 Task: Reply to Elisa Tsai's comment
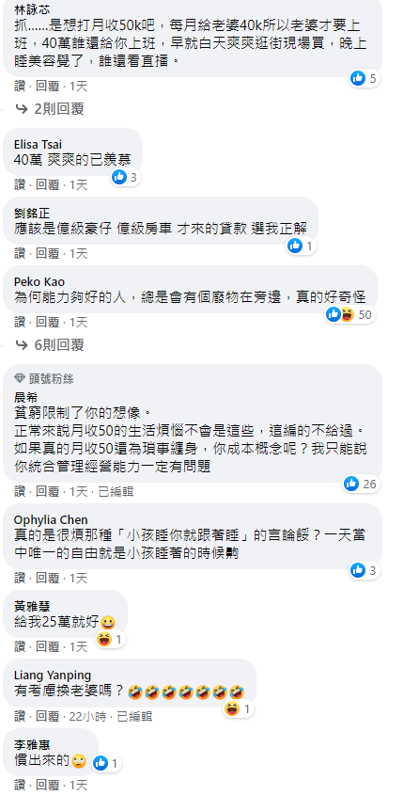pyautogui.click(x=47, y=184)
